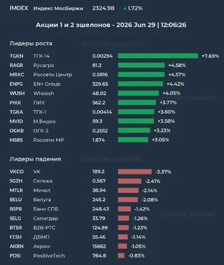Image resolution: width=224 pixels, height=265 pixels.
Task: Click the red VKCO -3.37% bar
Action: 135,171
